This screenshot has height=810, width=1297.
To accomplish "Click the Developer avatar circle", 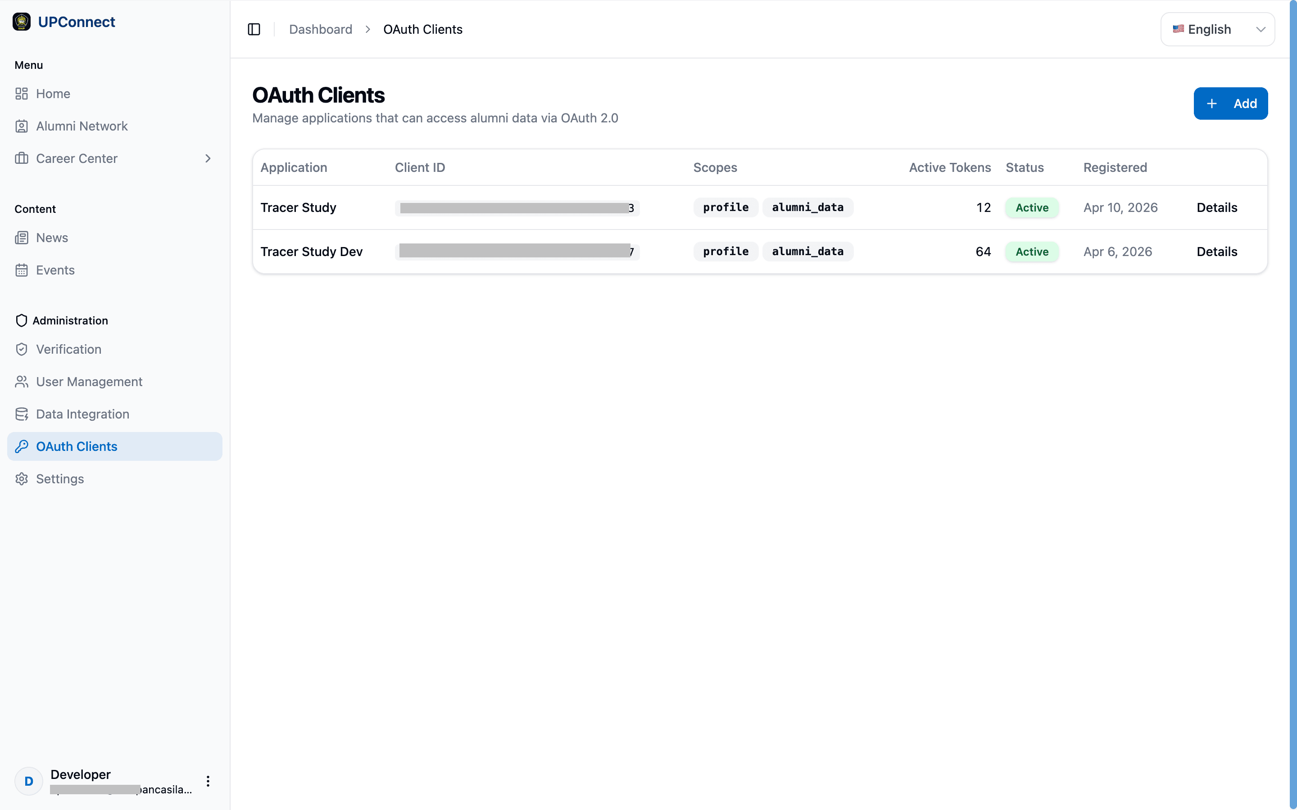I will [x=29, y=781].
